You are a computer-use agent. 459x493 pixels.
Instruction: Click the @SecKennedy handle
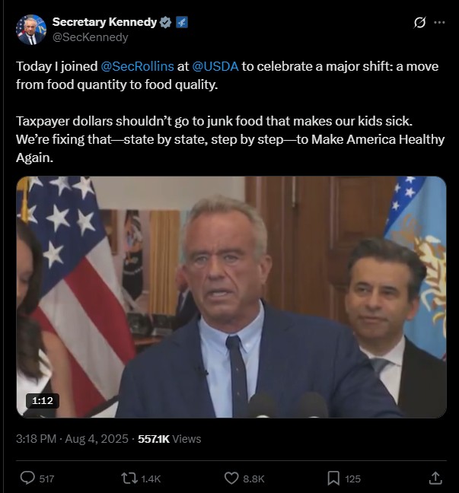(91, 37)
